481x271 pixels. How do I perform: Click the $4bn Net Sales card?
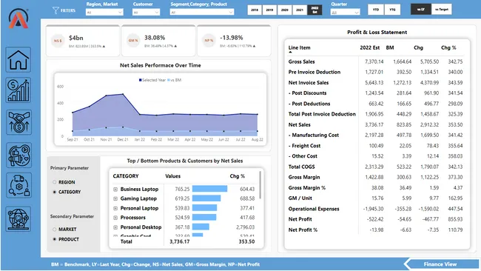click(83, 41)
